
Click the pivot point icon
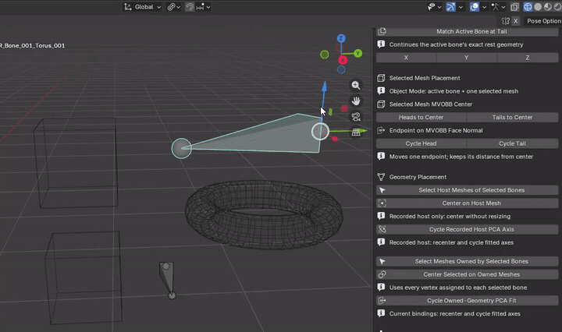pyautogui.click(x=171, y=7)
